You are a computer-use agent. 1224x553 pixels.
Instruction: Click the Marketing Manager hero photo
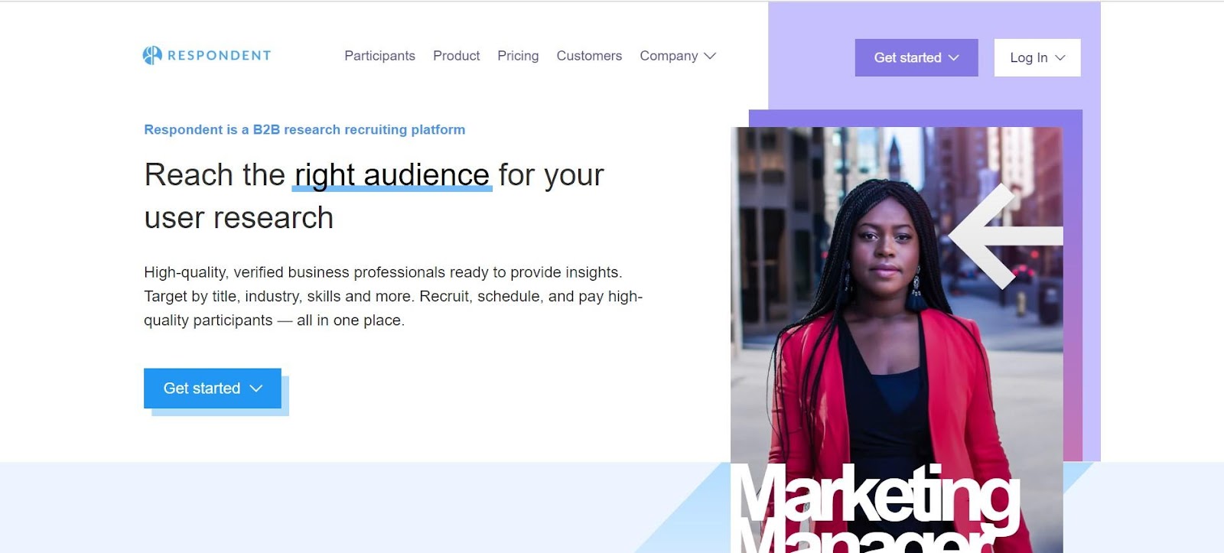pyautogui.click(x=897, y=340)
